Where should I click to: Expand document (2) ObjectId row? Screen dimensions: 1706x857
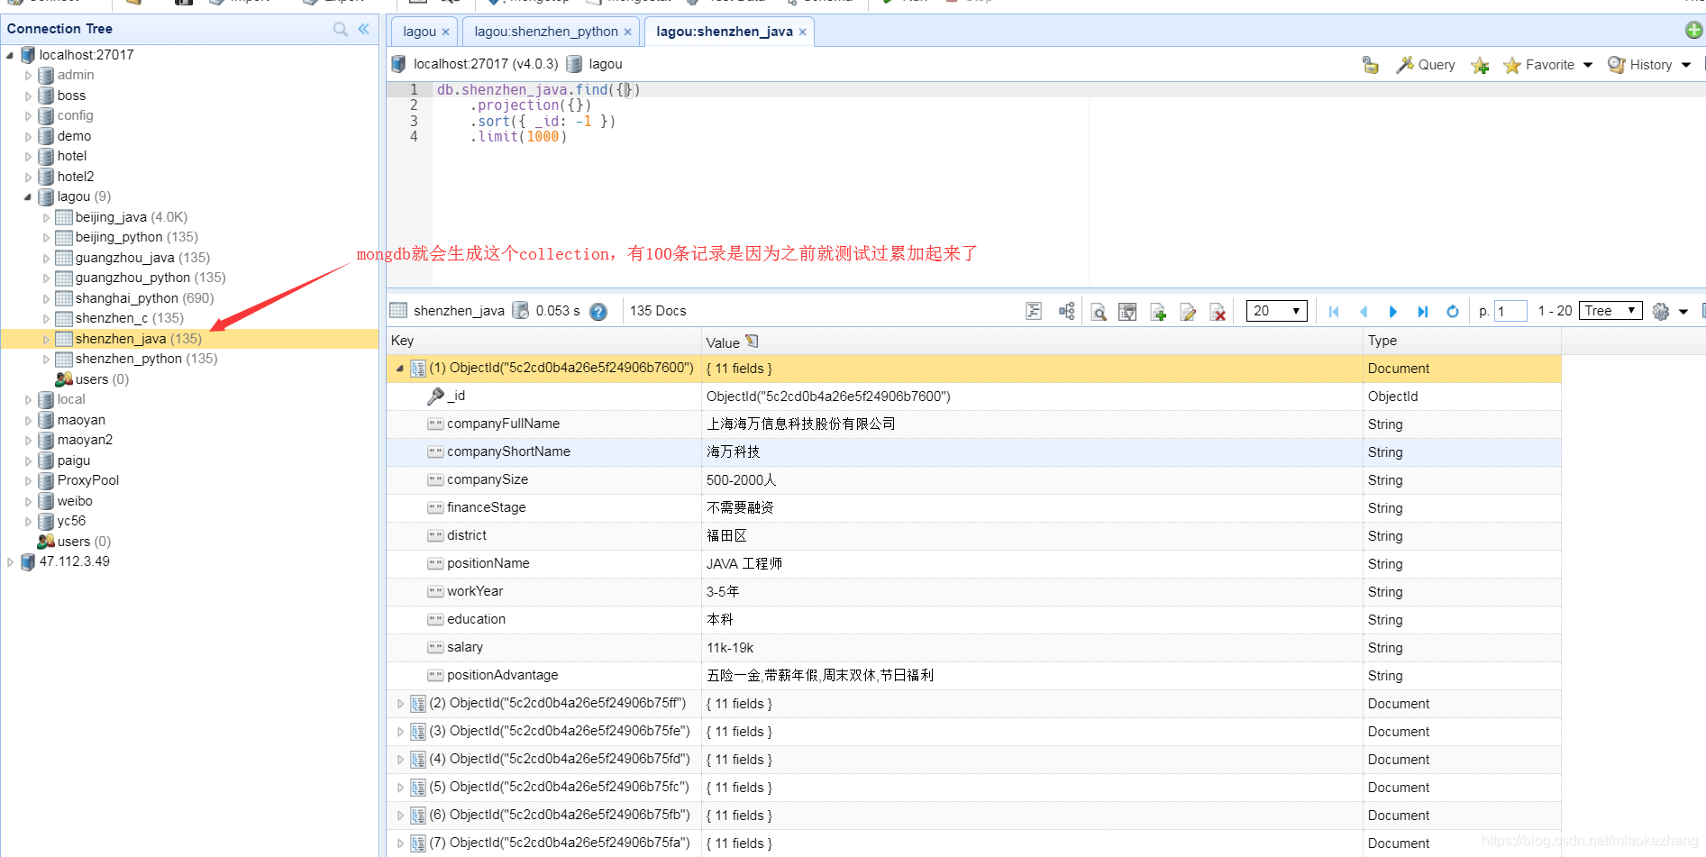point(400,703)
